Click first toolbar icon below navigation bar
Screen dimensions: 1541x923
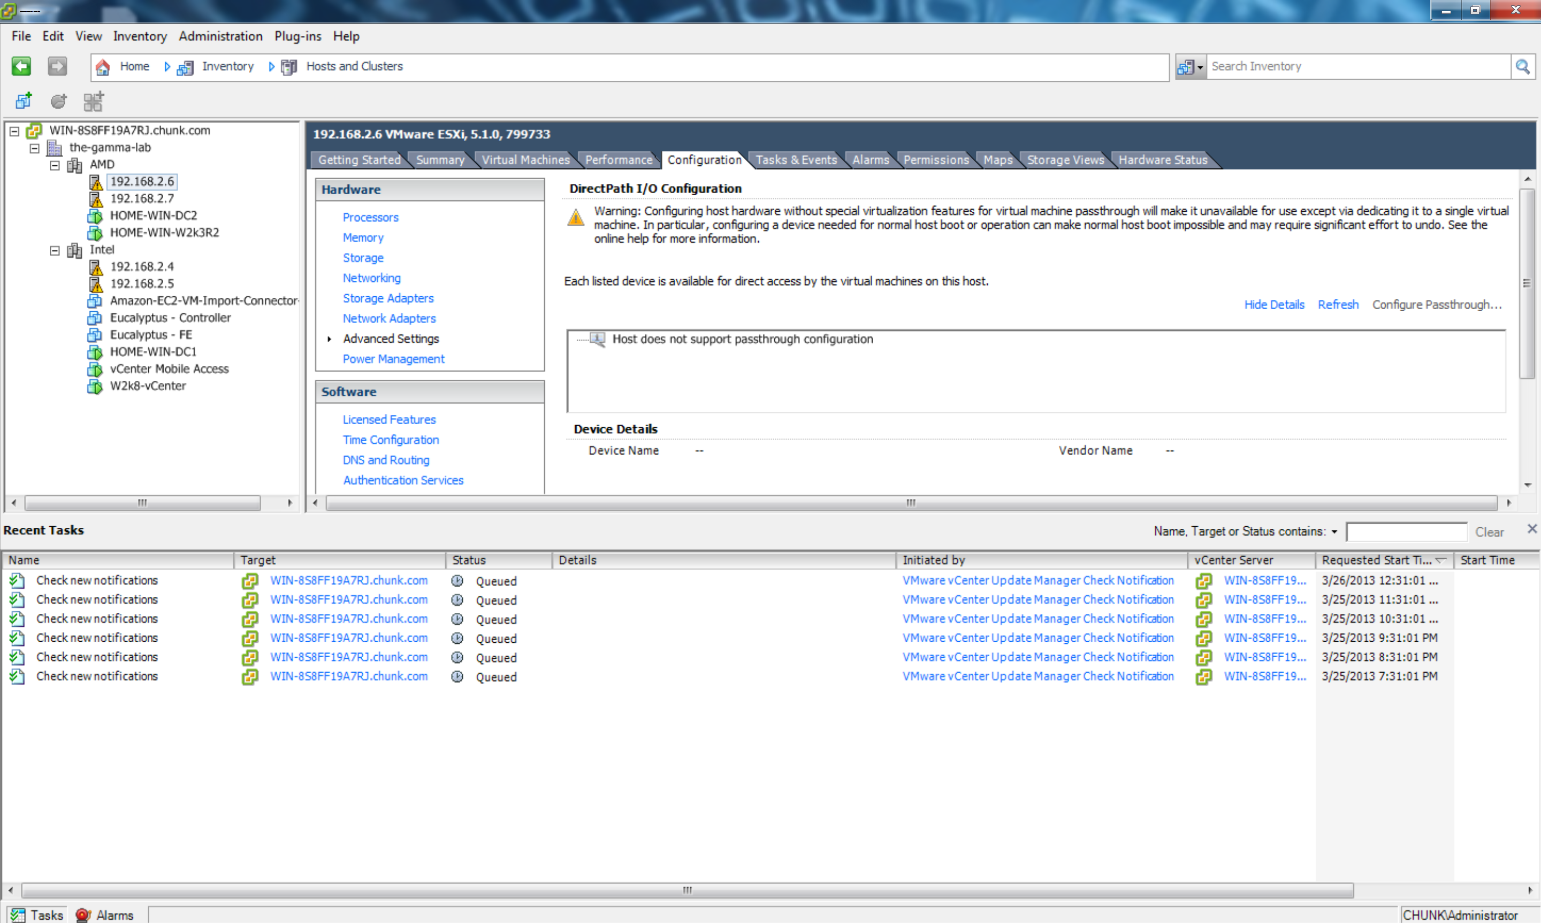(24, 101)
